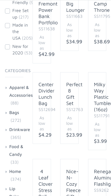111x196 pixels.
Task: Expand the Bags category triangle
Action: pos(6,113)
